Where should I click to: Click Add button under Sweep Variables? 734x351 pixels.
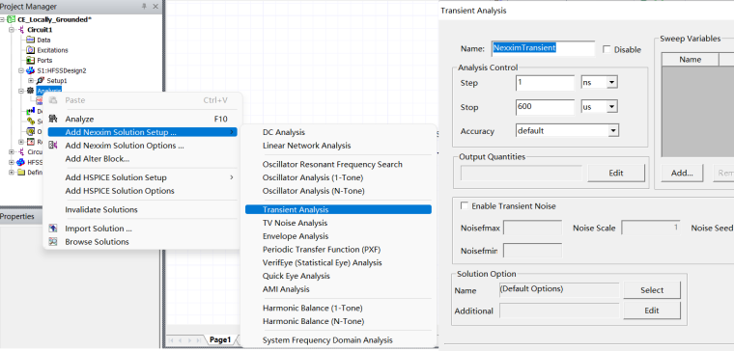coord(682,173)
